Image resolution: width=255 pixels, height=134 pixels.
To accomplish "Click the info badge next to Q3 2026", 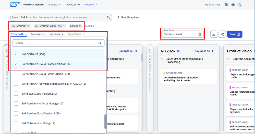I will (x=178, y=51).
